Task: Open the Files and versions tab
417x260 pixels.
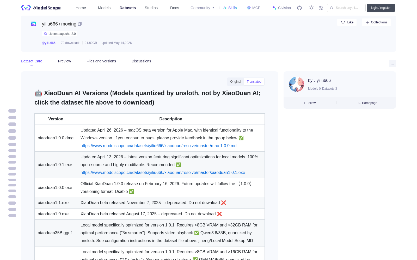Action: pos(101,61)
